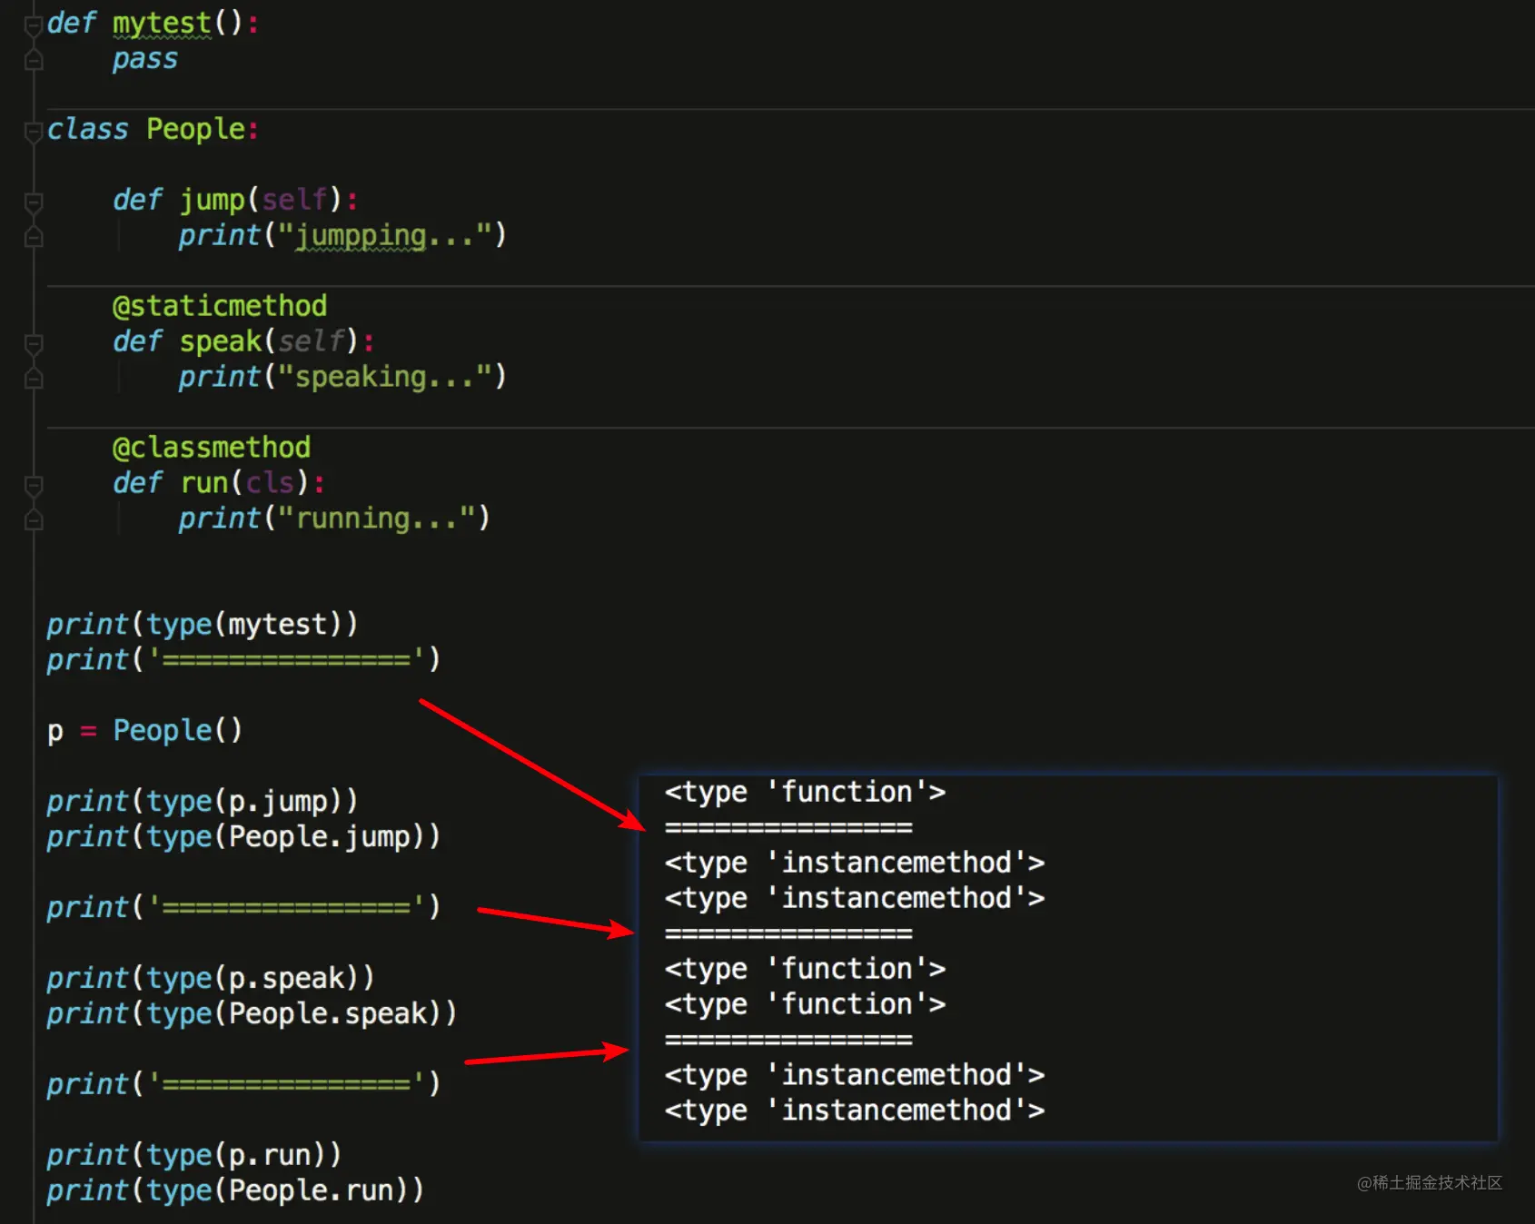Click the print("jumpping...") line

[x=342, y=235]
